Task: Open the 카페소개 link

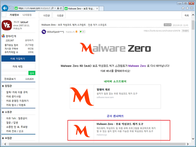Action: (17, 29)
